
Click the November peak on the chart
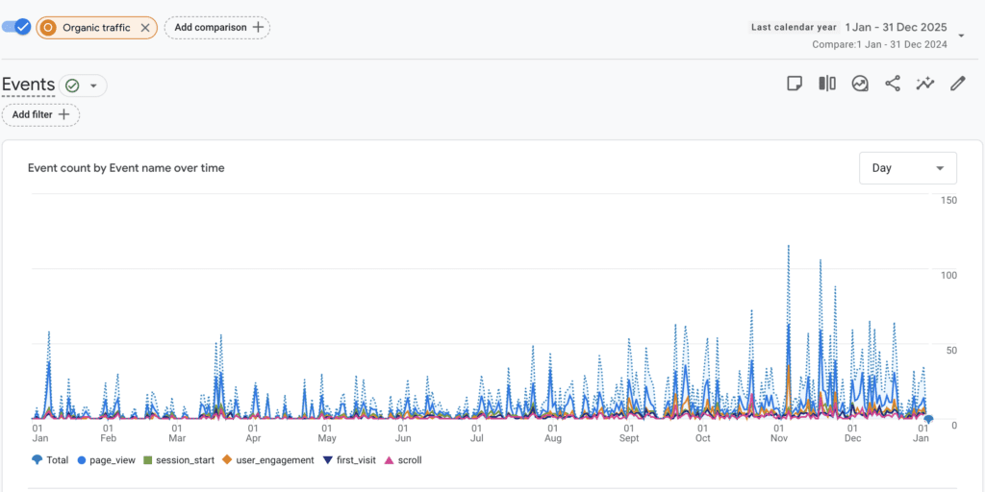789,247
